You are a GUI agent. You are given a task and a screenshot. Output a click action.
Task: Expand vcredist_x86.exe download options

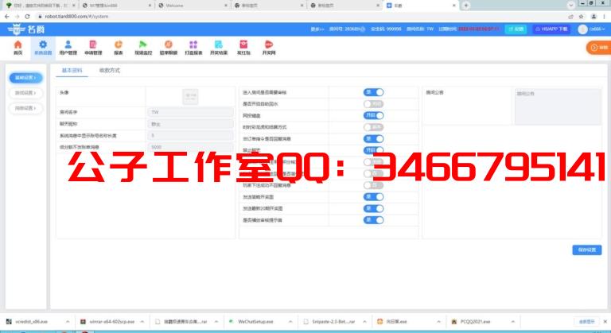coord(68,322)
